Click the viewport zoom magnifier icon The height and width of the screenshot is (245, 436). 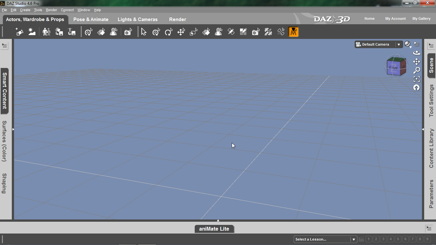[x=417, y=70]
